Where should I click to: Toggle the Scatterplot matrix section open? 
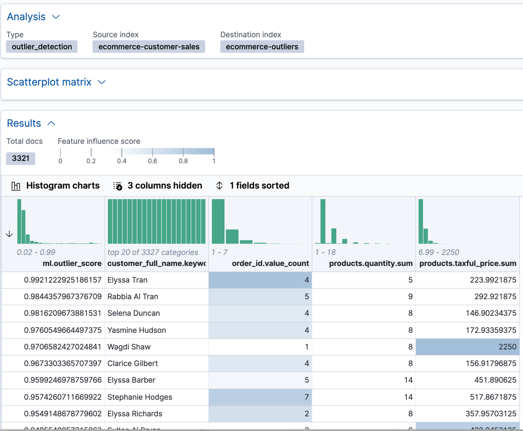[x=102, y=83]
